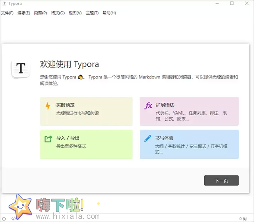Click the 欢迎使用 Typora heading
Screen dimensions: 254x222
click(x=69, y=64)
